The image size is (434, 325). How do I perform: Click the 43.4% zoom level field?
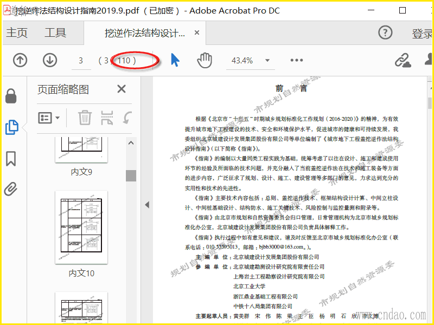[x=242, y=61]
